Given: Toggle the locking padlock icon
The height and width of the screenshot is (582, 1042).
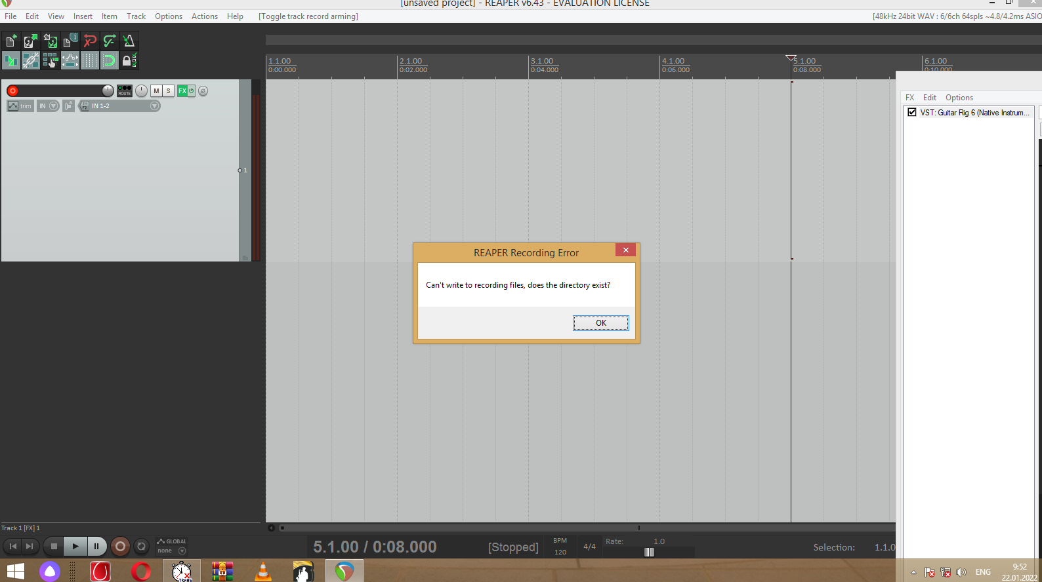Looking at the screenshot, I should [x=129, y=61].
